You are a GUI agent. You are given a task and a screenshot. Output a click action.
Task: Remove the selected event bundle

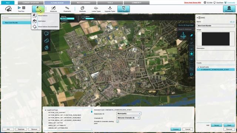34,129
